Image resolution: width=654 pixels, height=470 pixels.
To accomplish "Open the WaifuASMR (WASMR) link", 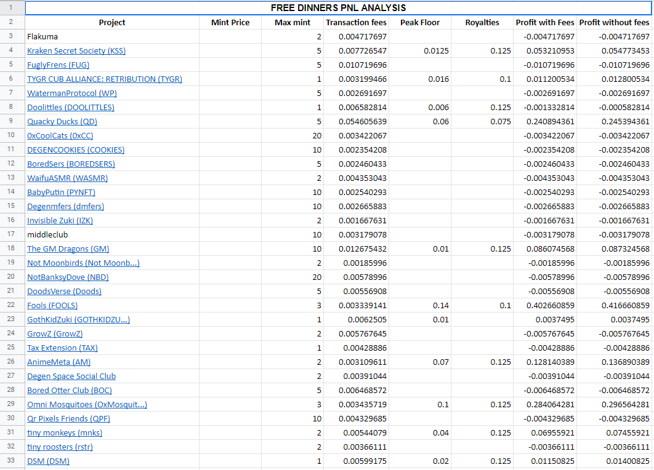I will click(67, 178).
